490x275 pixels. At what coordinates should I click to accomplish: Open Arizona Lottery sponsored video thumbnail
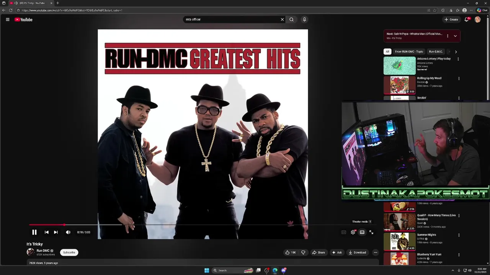[400, 66]
